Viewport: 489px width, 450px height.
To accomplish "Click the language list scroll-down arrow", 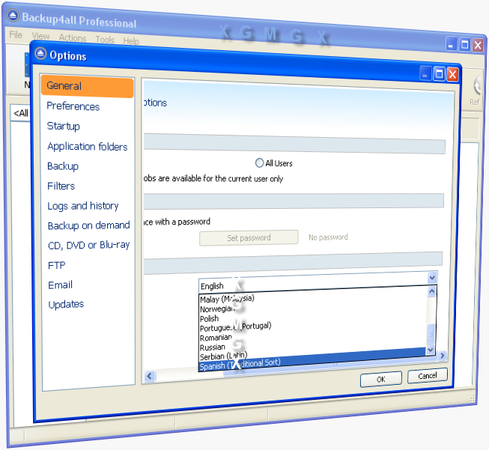I will click(x=431, y=350).
